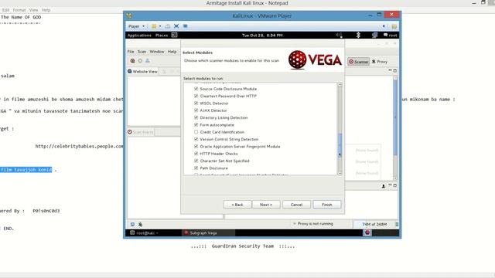Select the Website View tab
The image size is (495, 278).
tap(142, 72)
